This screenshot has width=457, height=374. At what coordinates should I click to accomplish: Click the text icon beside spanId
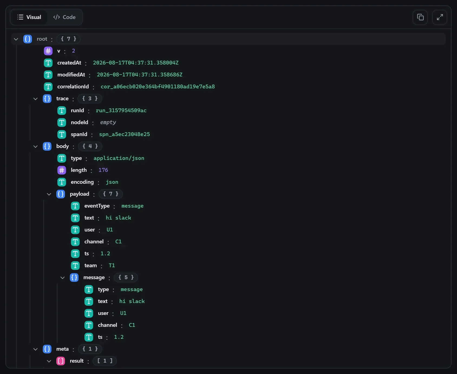(x=62, y=134)
